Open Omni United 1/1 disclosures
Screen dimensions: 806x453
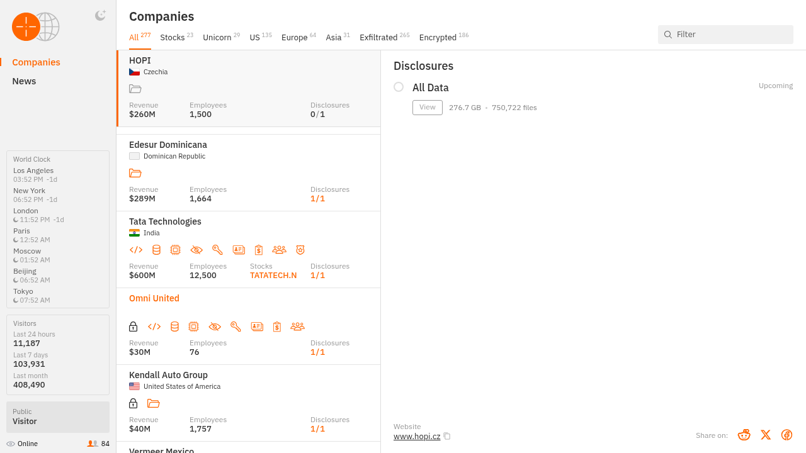pyautogui.click(x=318, y=352)
